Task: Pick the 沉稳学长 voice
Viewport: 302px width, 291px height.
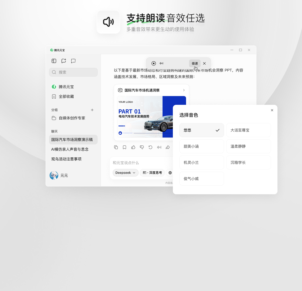Action: click(248, 162)
